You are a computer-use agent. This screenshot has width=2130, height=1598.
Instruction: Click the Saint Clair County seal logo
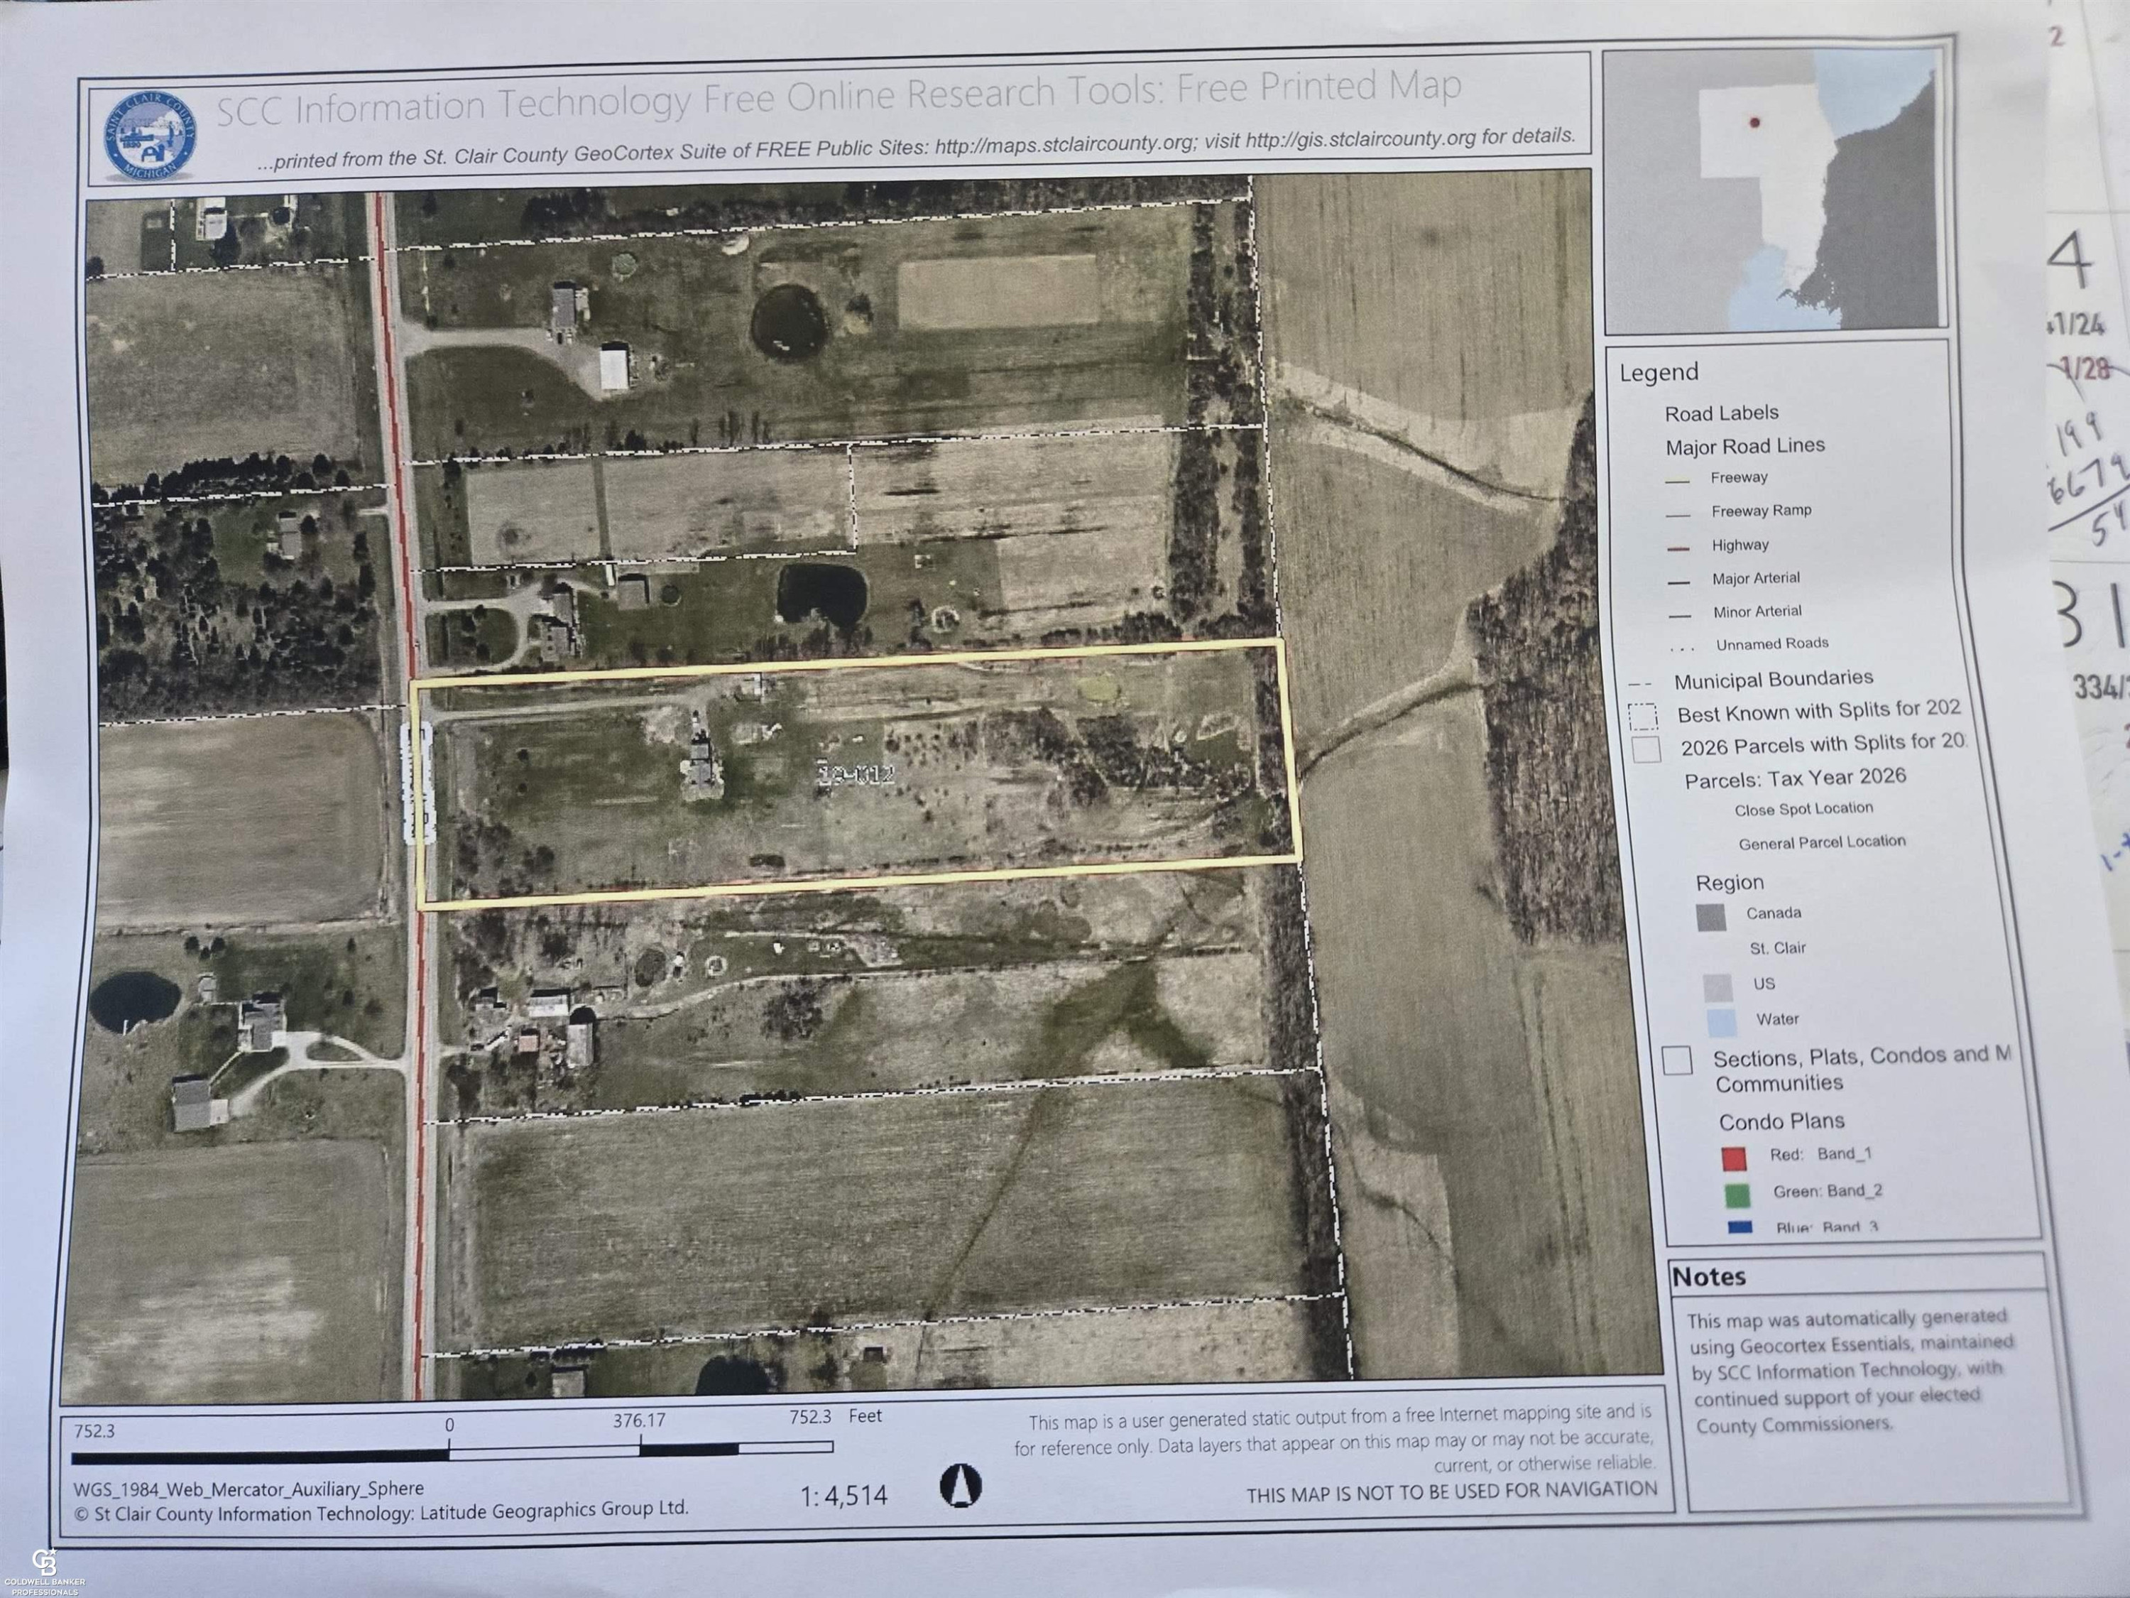coord(151,136)
